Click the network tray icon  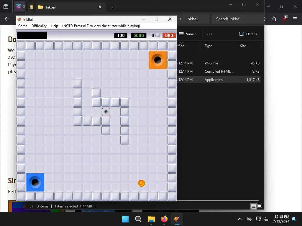pos(258,219)
